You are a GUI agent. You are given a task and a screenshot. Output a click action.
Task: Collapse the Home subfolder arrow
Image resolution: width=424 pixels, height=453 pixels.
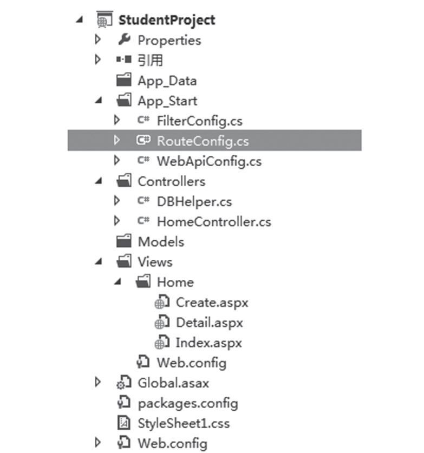[118, 281]
